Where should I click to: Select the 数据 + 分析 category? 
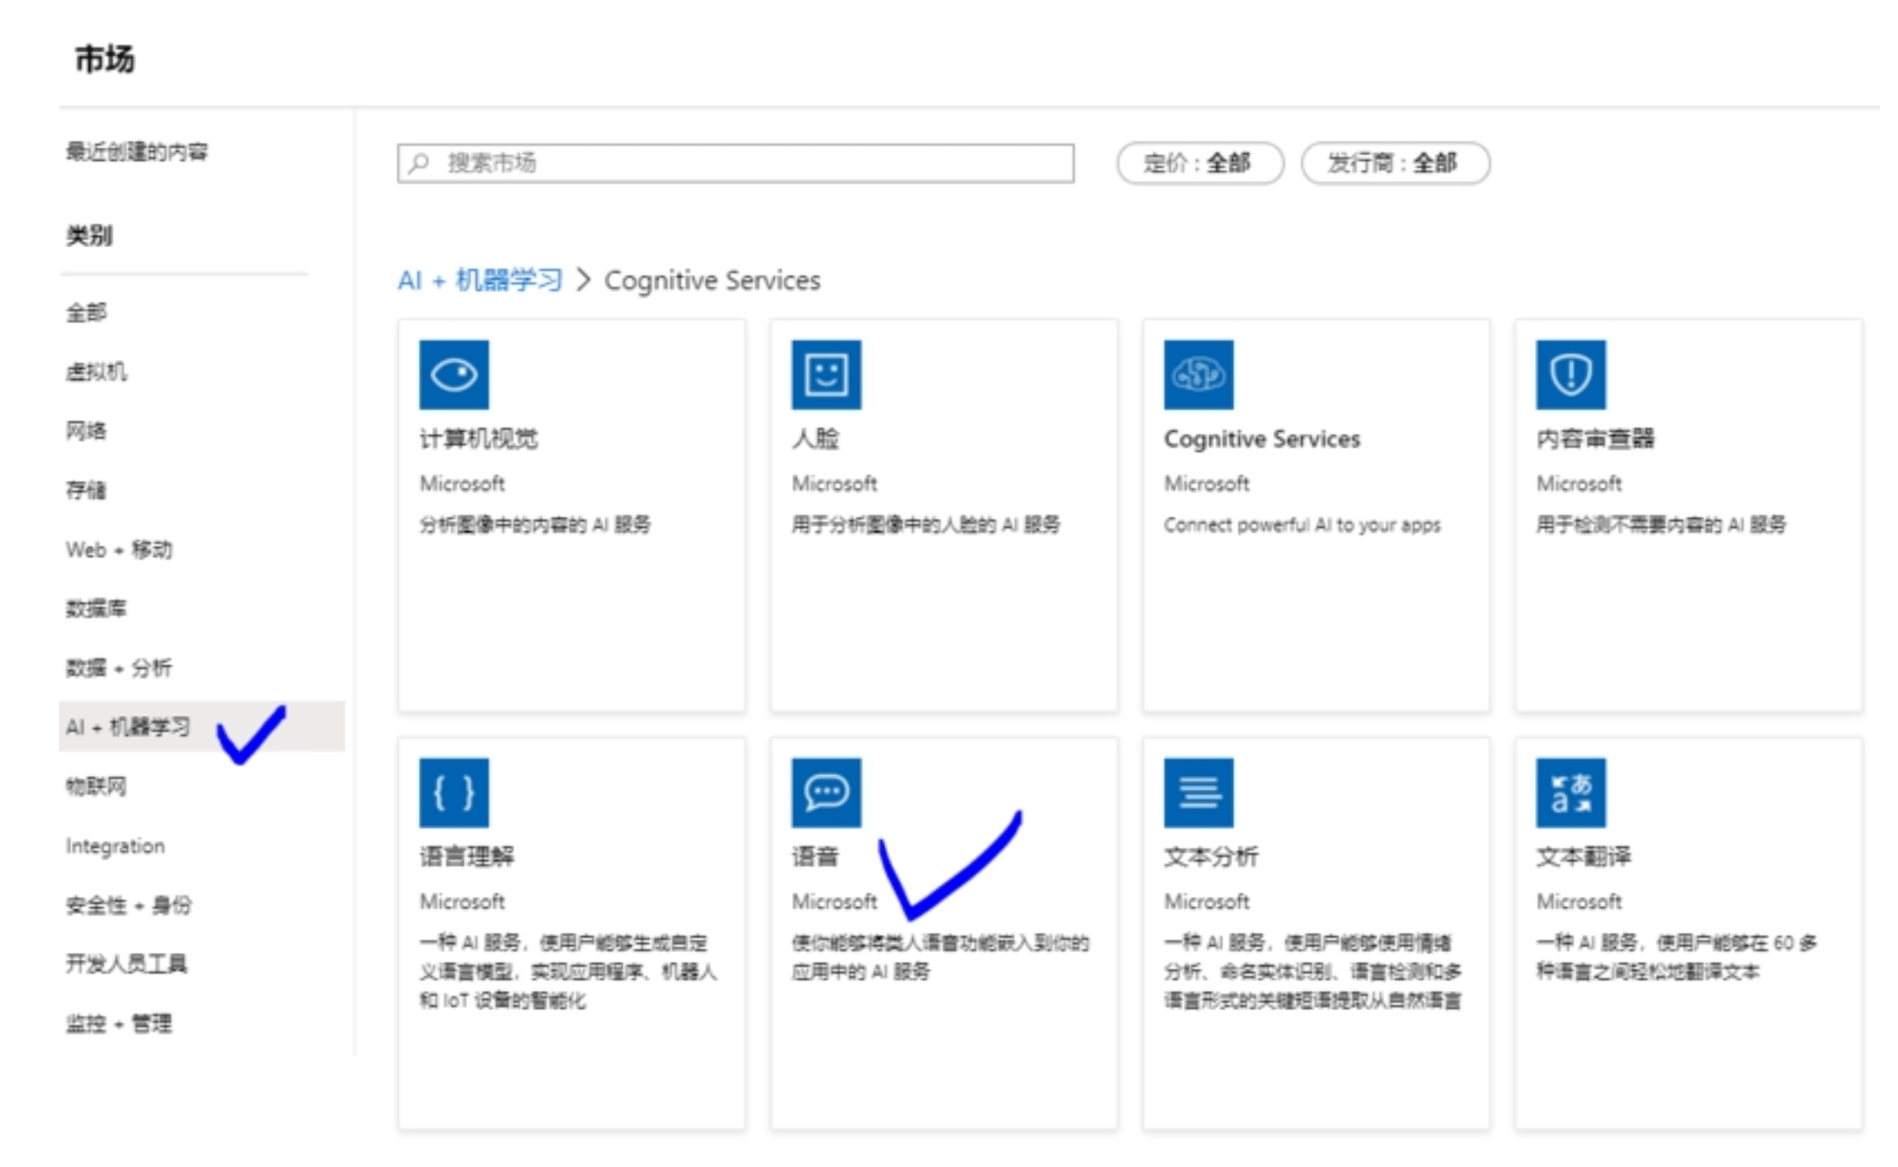click(119, 668)
